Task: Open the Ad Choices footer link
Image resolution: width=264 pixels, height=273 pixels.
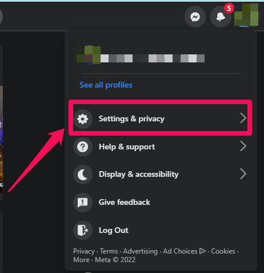Action: coord(184,251)
